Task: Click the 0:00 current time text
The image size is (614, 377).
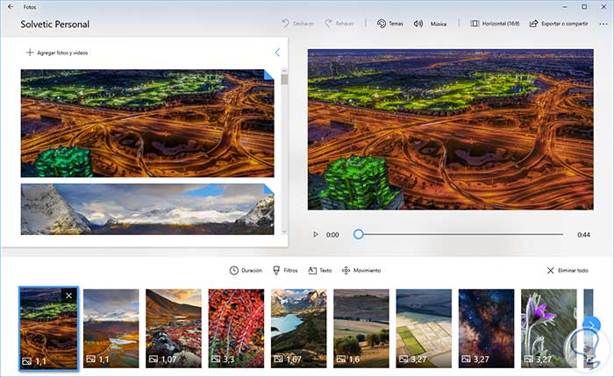Action: tap(332, 235)
